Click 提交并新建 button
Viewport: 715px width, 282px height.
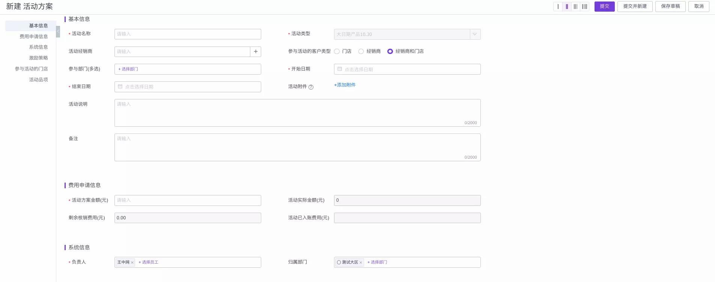tap(635, 6)
